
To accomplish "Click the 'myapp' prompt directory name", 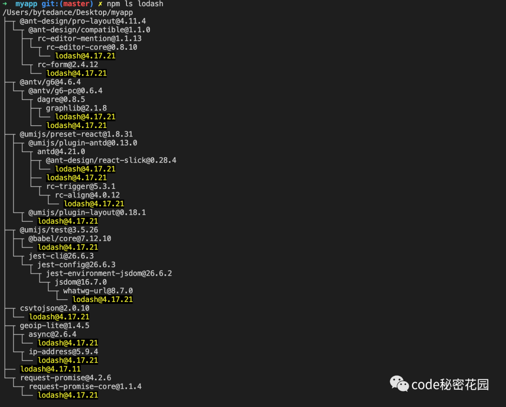I will 26,4.
